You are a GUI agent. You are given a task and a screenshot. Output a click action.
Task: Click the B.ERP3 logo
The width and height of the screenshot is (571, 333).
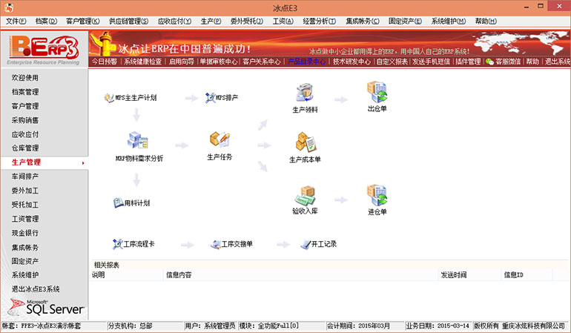[x=44, y=49]
